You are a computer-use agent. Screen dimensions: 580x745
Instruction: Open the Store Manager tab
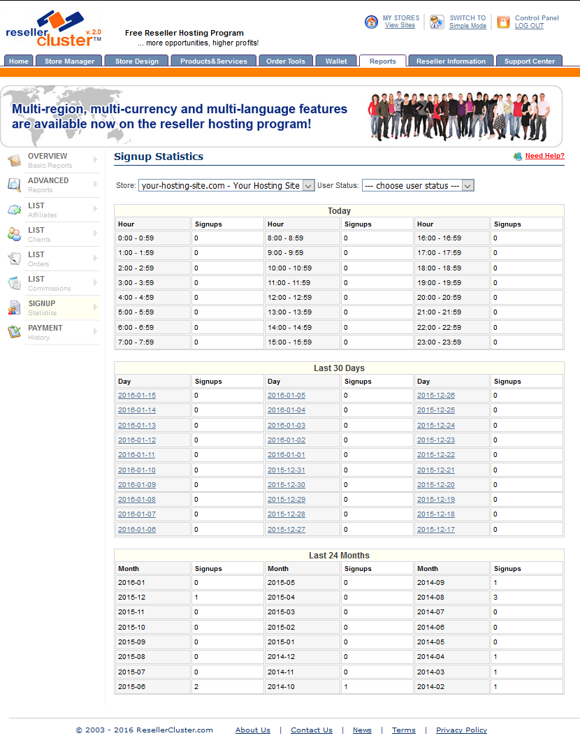(69, 61)
